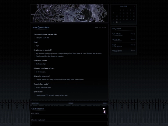Click the return link

71,103
